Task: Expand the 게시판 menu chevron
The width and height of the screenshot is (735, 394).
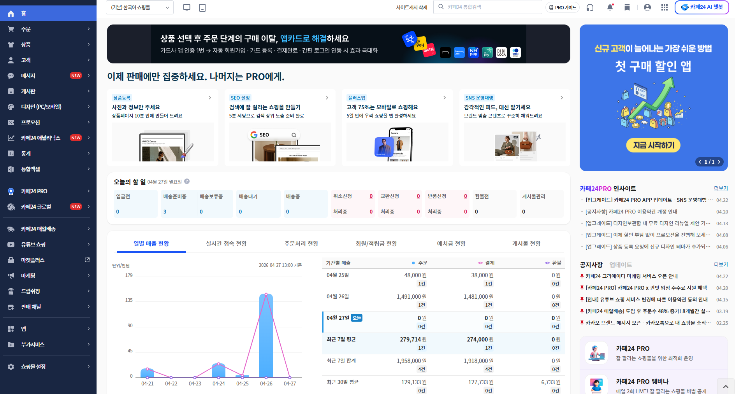Action: click(89, 91)
